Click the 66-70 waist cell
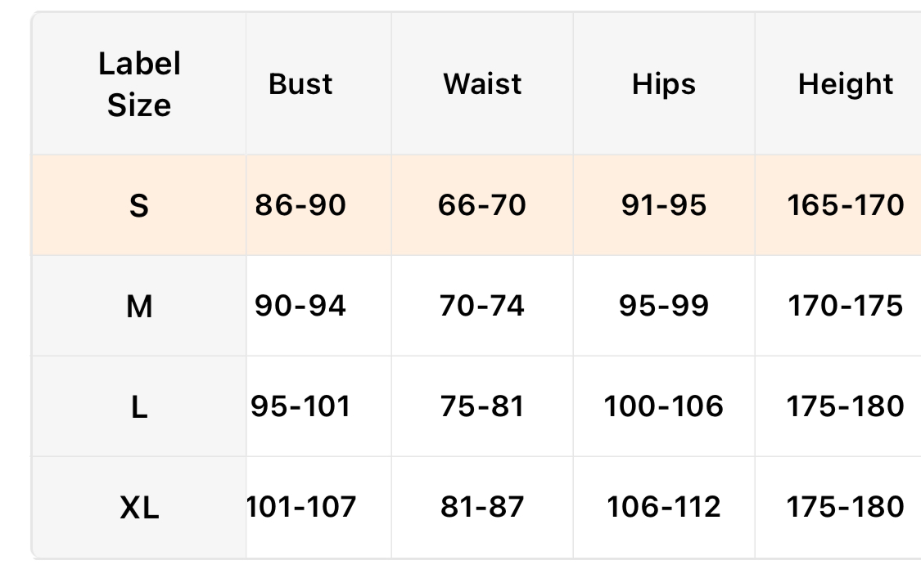Screen dimensions: 921x574 (x=482, y=204)
